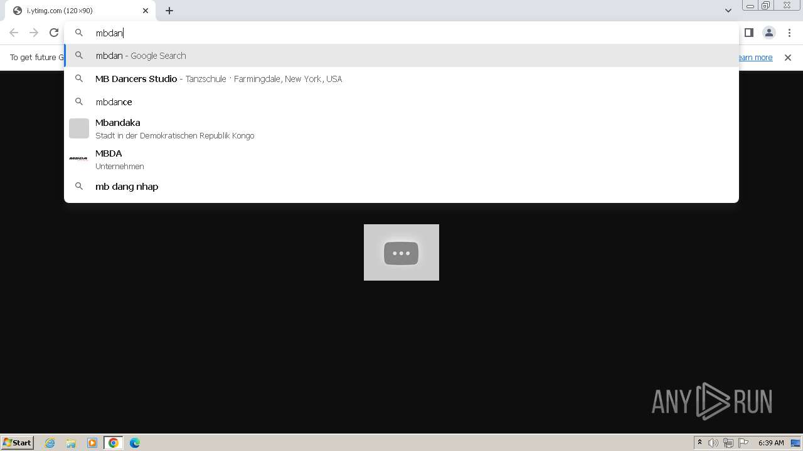Launch Internet Explorer from taskbar
This screenshot has height=451, width=803.
coord(50,443)
